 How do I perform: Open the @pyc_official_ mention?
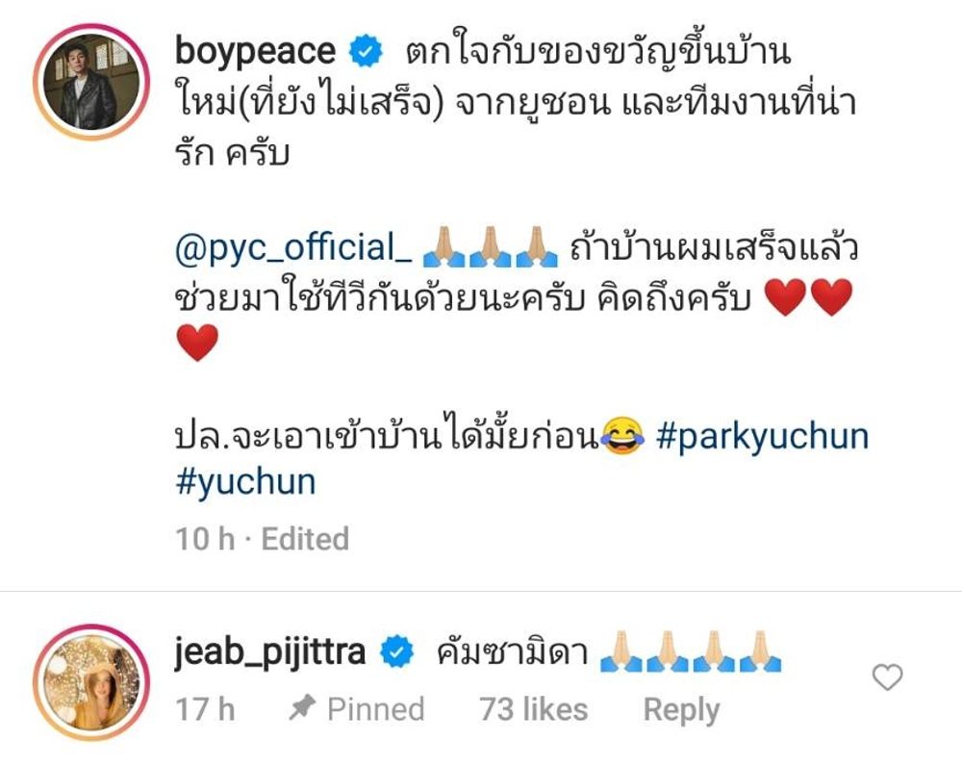(293, 248)
